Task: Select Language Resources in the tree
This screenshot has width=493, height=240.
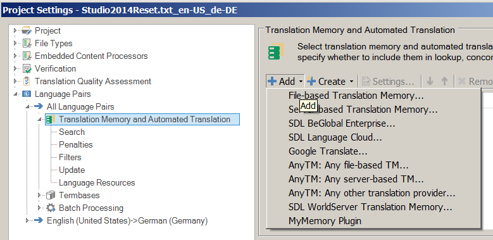Action: tap(97, 183)
